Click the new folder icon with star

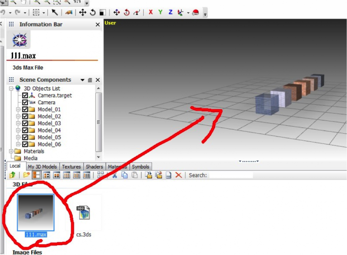[26, 175]
